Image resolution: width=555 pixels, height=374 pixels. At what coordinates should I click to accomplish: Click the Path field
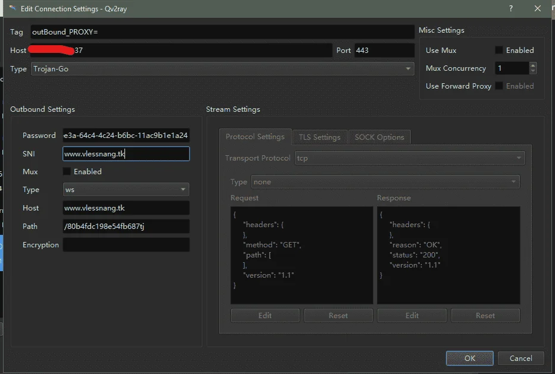pyautogui.click(x=126, y=226)
